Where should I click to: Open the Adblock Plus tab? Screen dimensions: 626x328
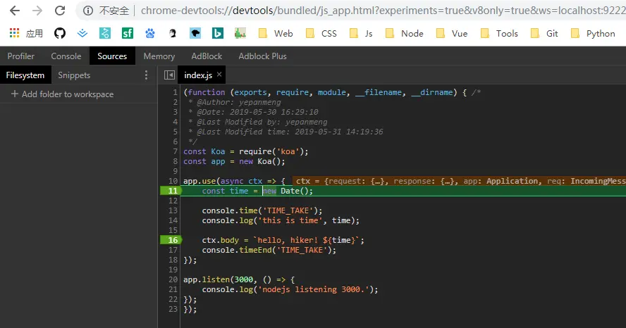262,56
